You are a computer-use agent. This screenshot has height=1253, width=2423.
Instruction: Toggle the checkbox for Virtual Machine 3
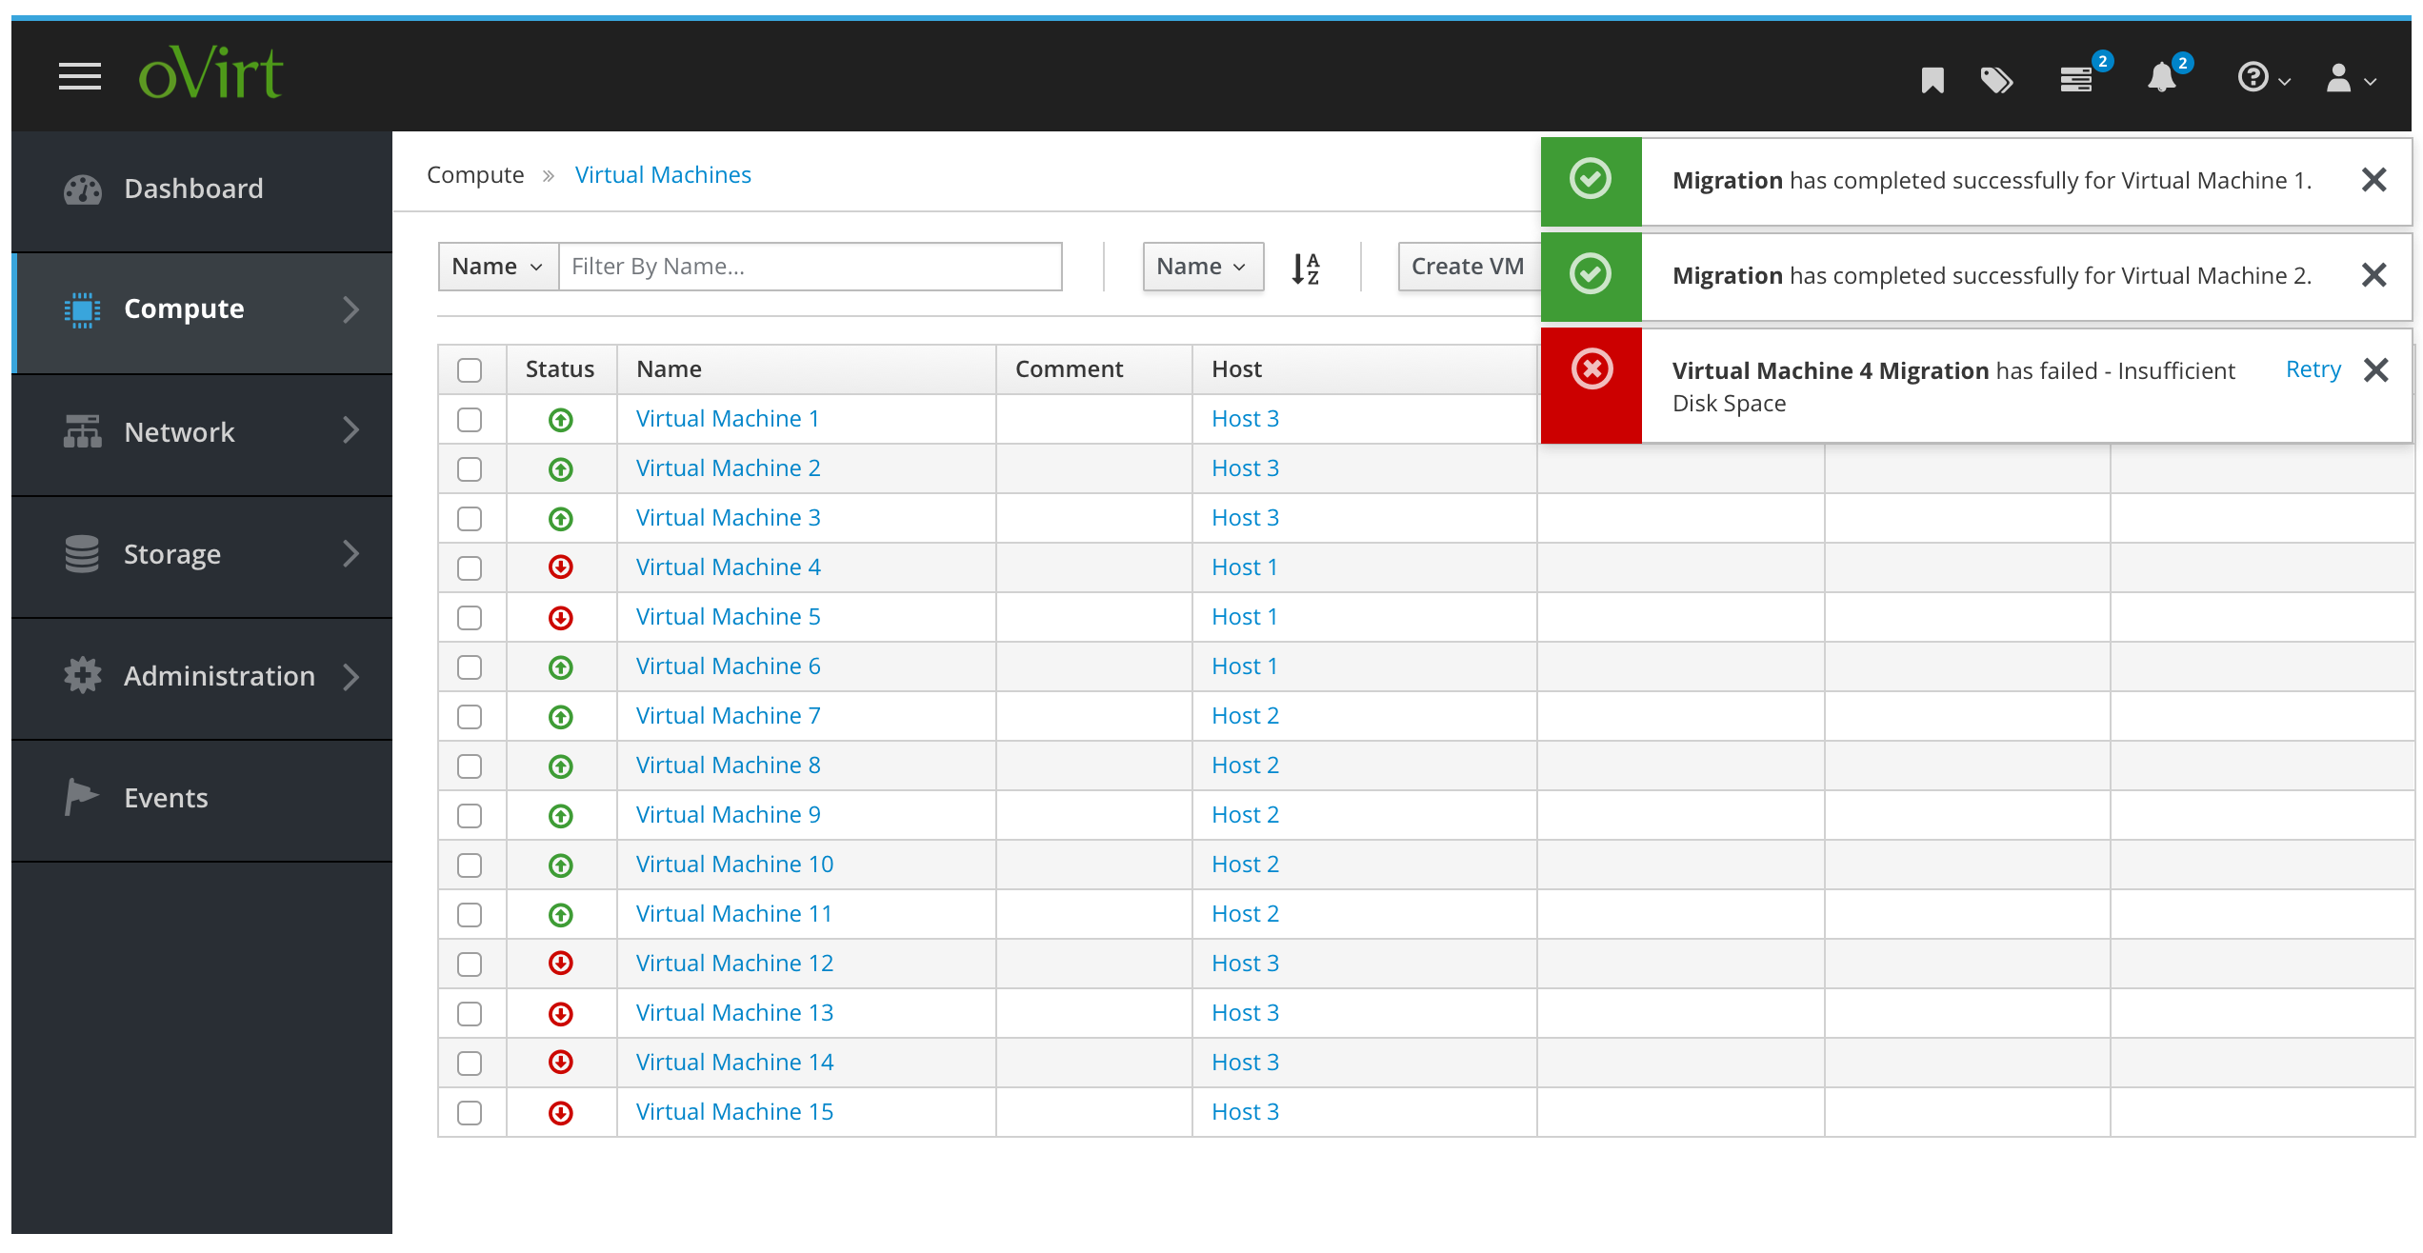click(x=473, y=516)
